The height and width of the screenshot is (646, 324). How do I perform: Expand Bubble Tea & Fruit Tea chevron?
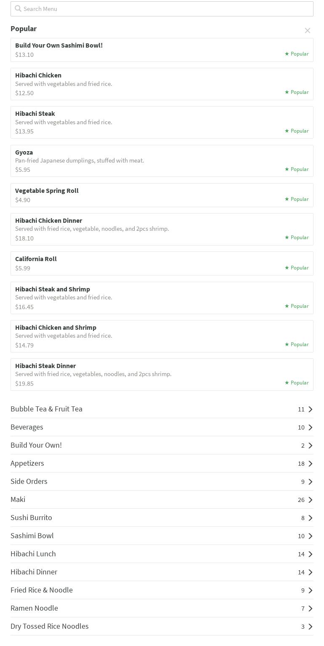click(311, 409)
